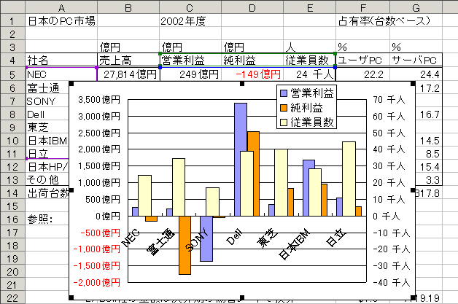Click SONY's blue negative 営業利益 bar
458x304 pixels.
click(x=206, y=238)
